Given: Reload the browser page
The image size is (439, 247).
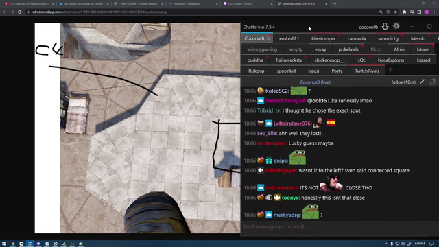Looking at the screenshot, I should [19, 12].
